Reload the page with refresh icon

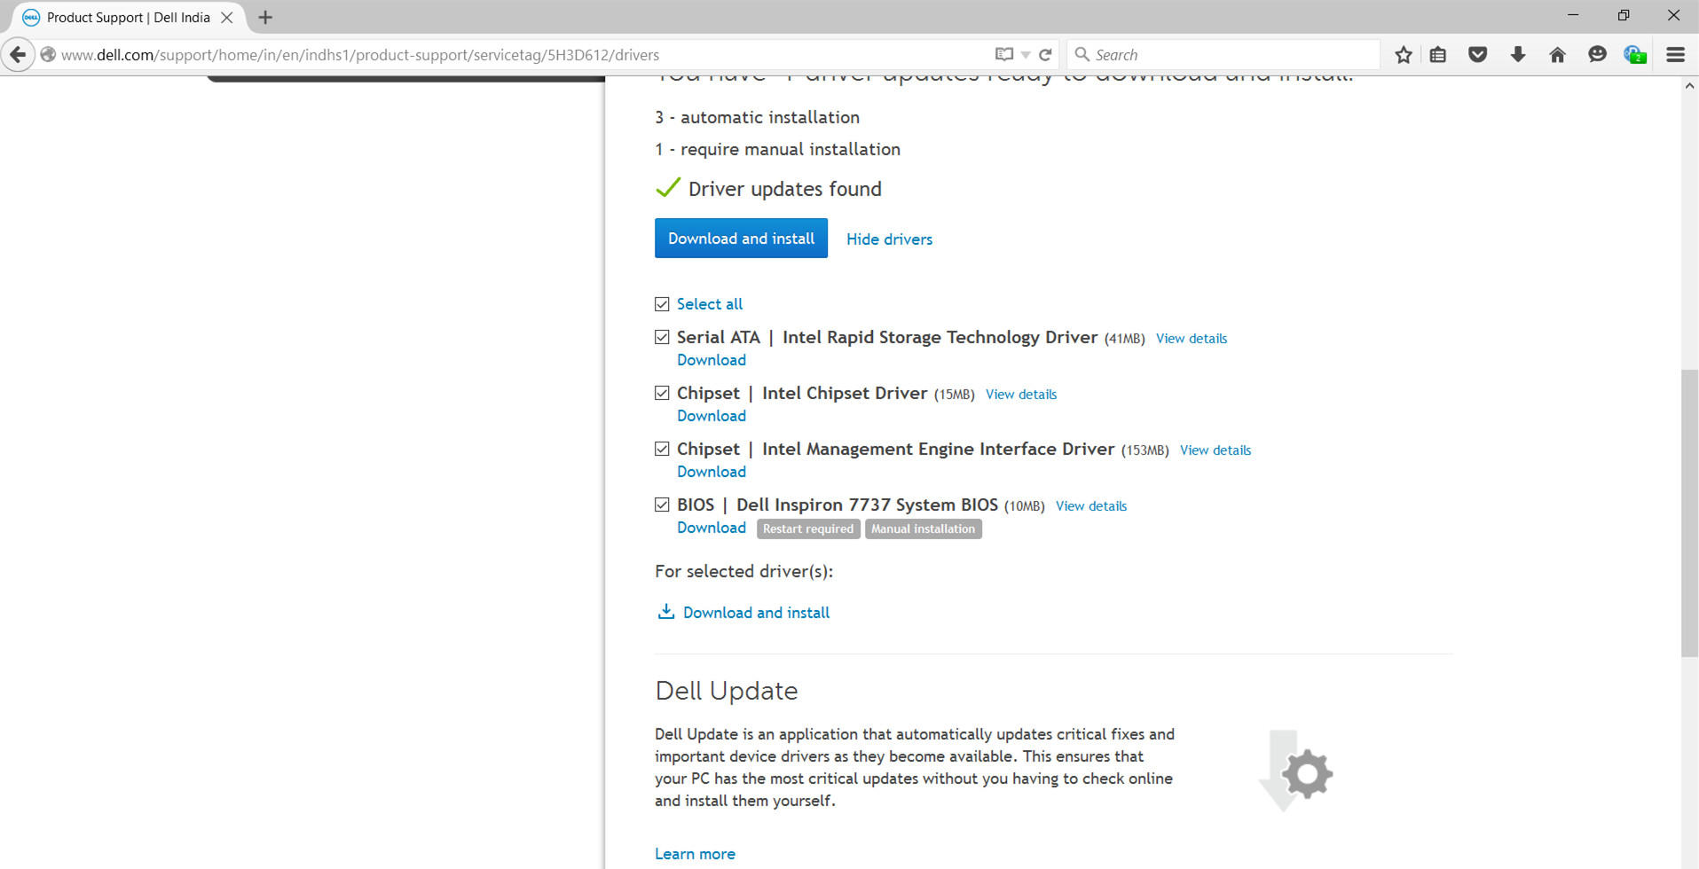point(1045,54)
